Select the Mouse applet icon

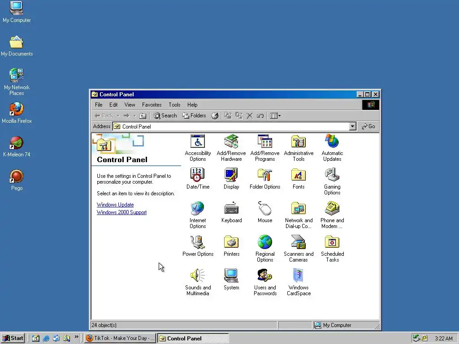pyautogui.click(x=265, y=212)
